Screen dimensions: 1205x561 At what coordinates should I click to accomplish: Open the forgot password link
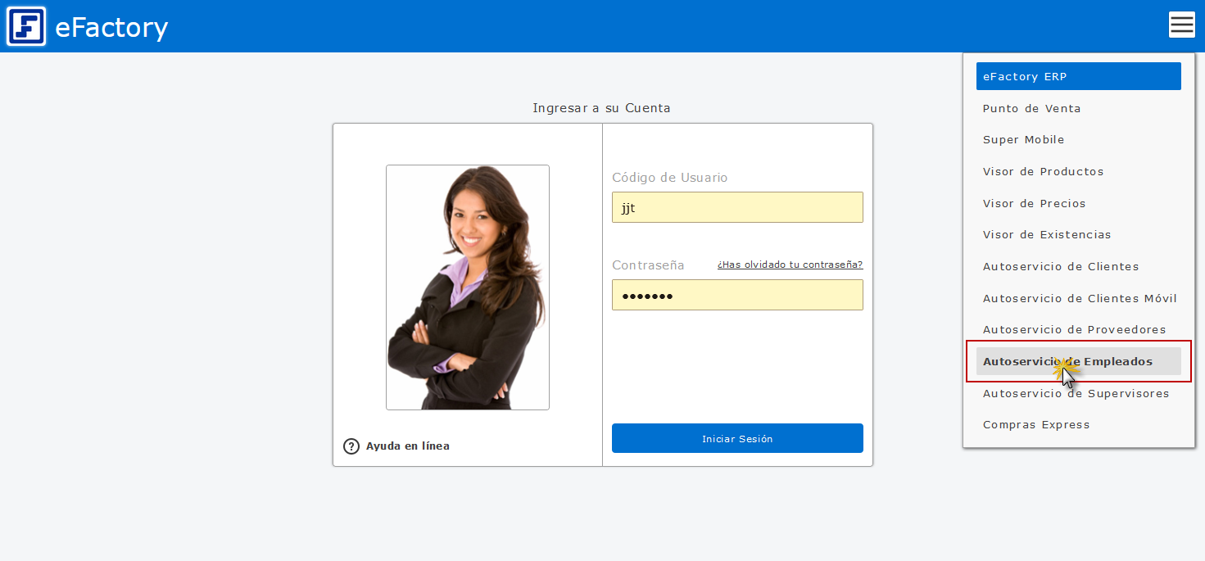[789, 264]
